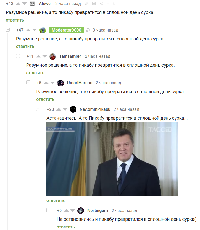Open the attached TASS image in comment
The width and height of the screenshot is (200, 230).
tap(112, 159)
